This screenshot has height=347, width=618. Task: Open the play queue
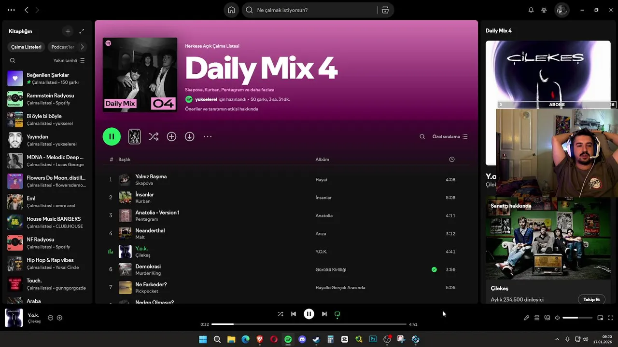536,318
